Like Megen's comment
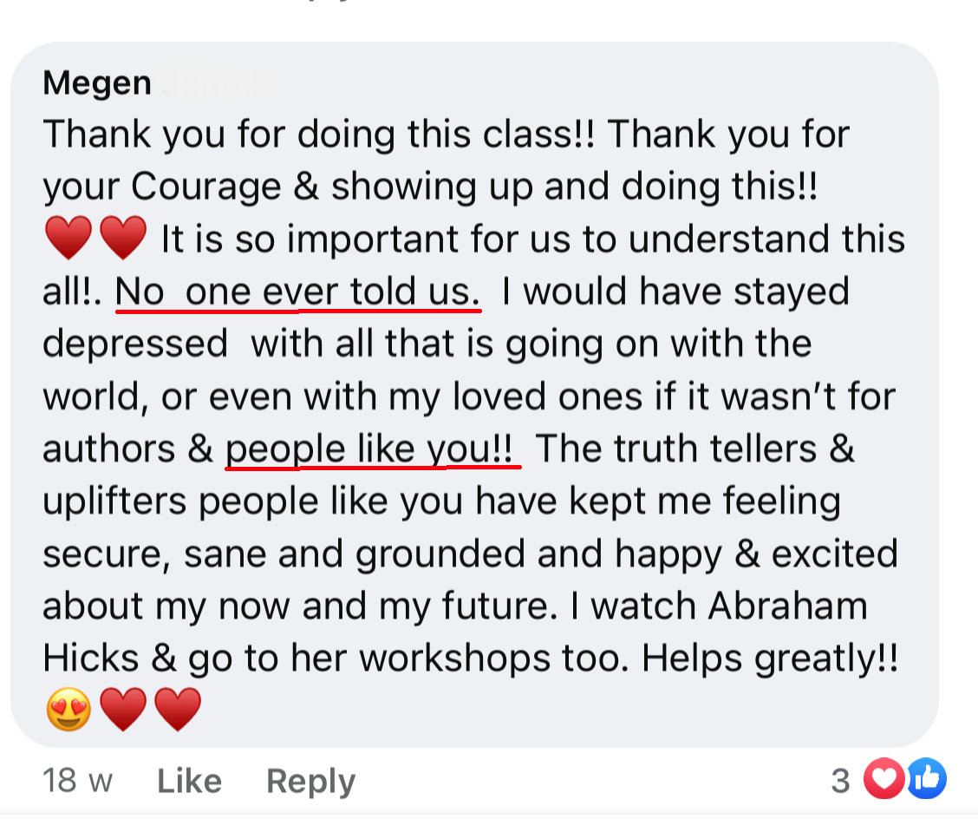Viewport: 978px width, 819px height. (x=189, y=782)
